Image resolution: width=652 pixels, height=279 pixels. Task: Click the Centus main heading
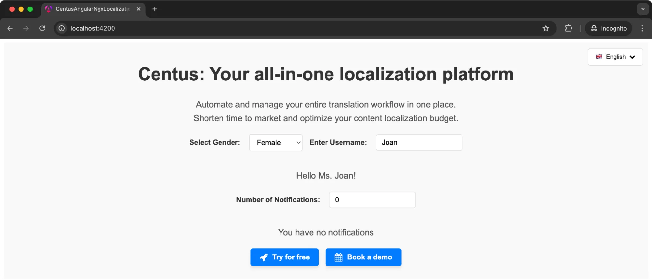coord(326,74)
